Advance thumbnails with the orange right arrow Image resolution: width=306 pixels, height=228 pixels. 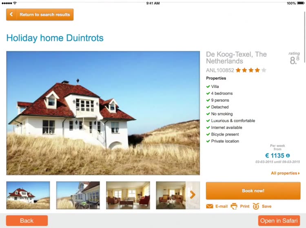193,195
